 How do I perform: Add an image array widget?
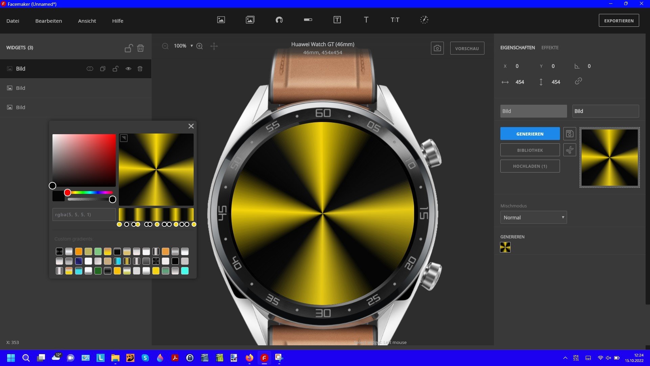point(250,20)
